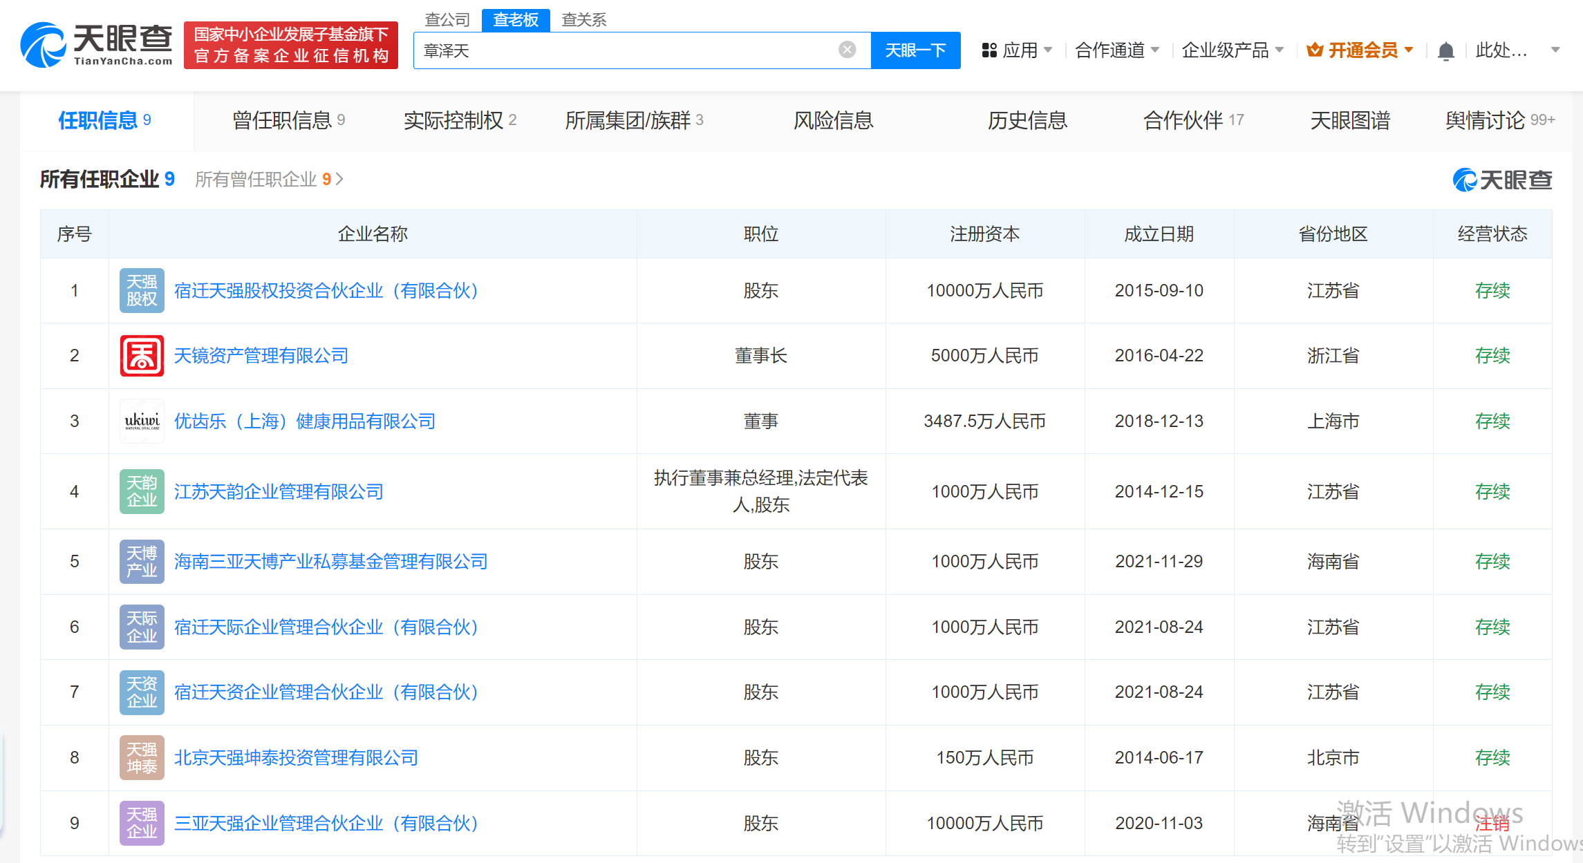This screenshot has height=863, width=1583.
Task: Switch to the 查公司 search tab
Action: tap(447, 19)
